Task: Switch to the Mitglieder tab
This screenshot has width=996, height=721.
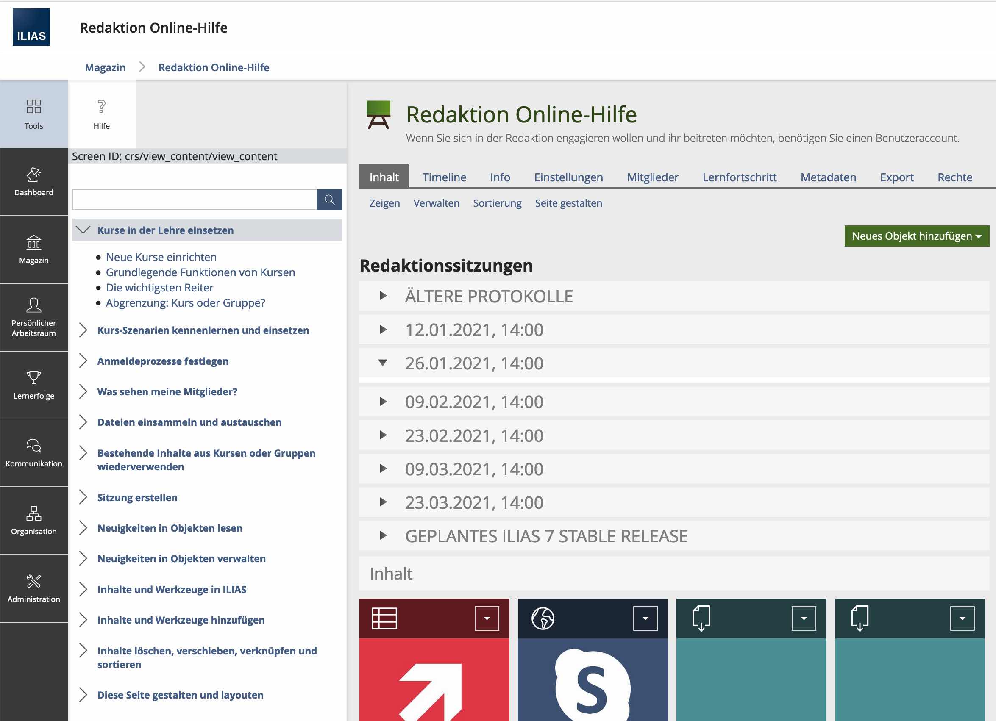Action: pyautogui.click(x=652, y=177)
